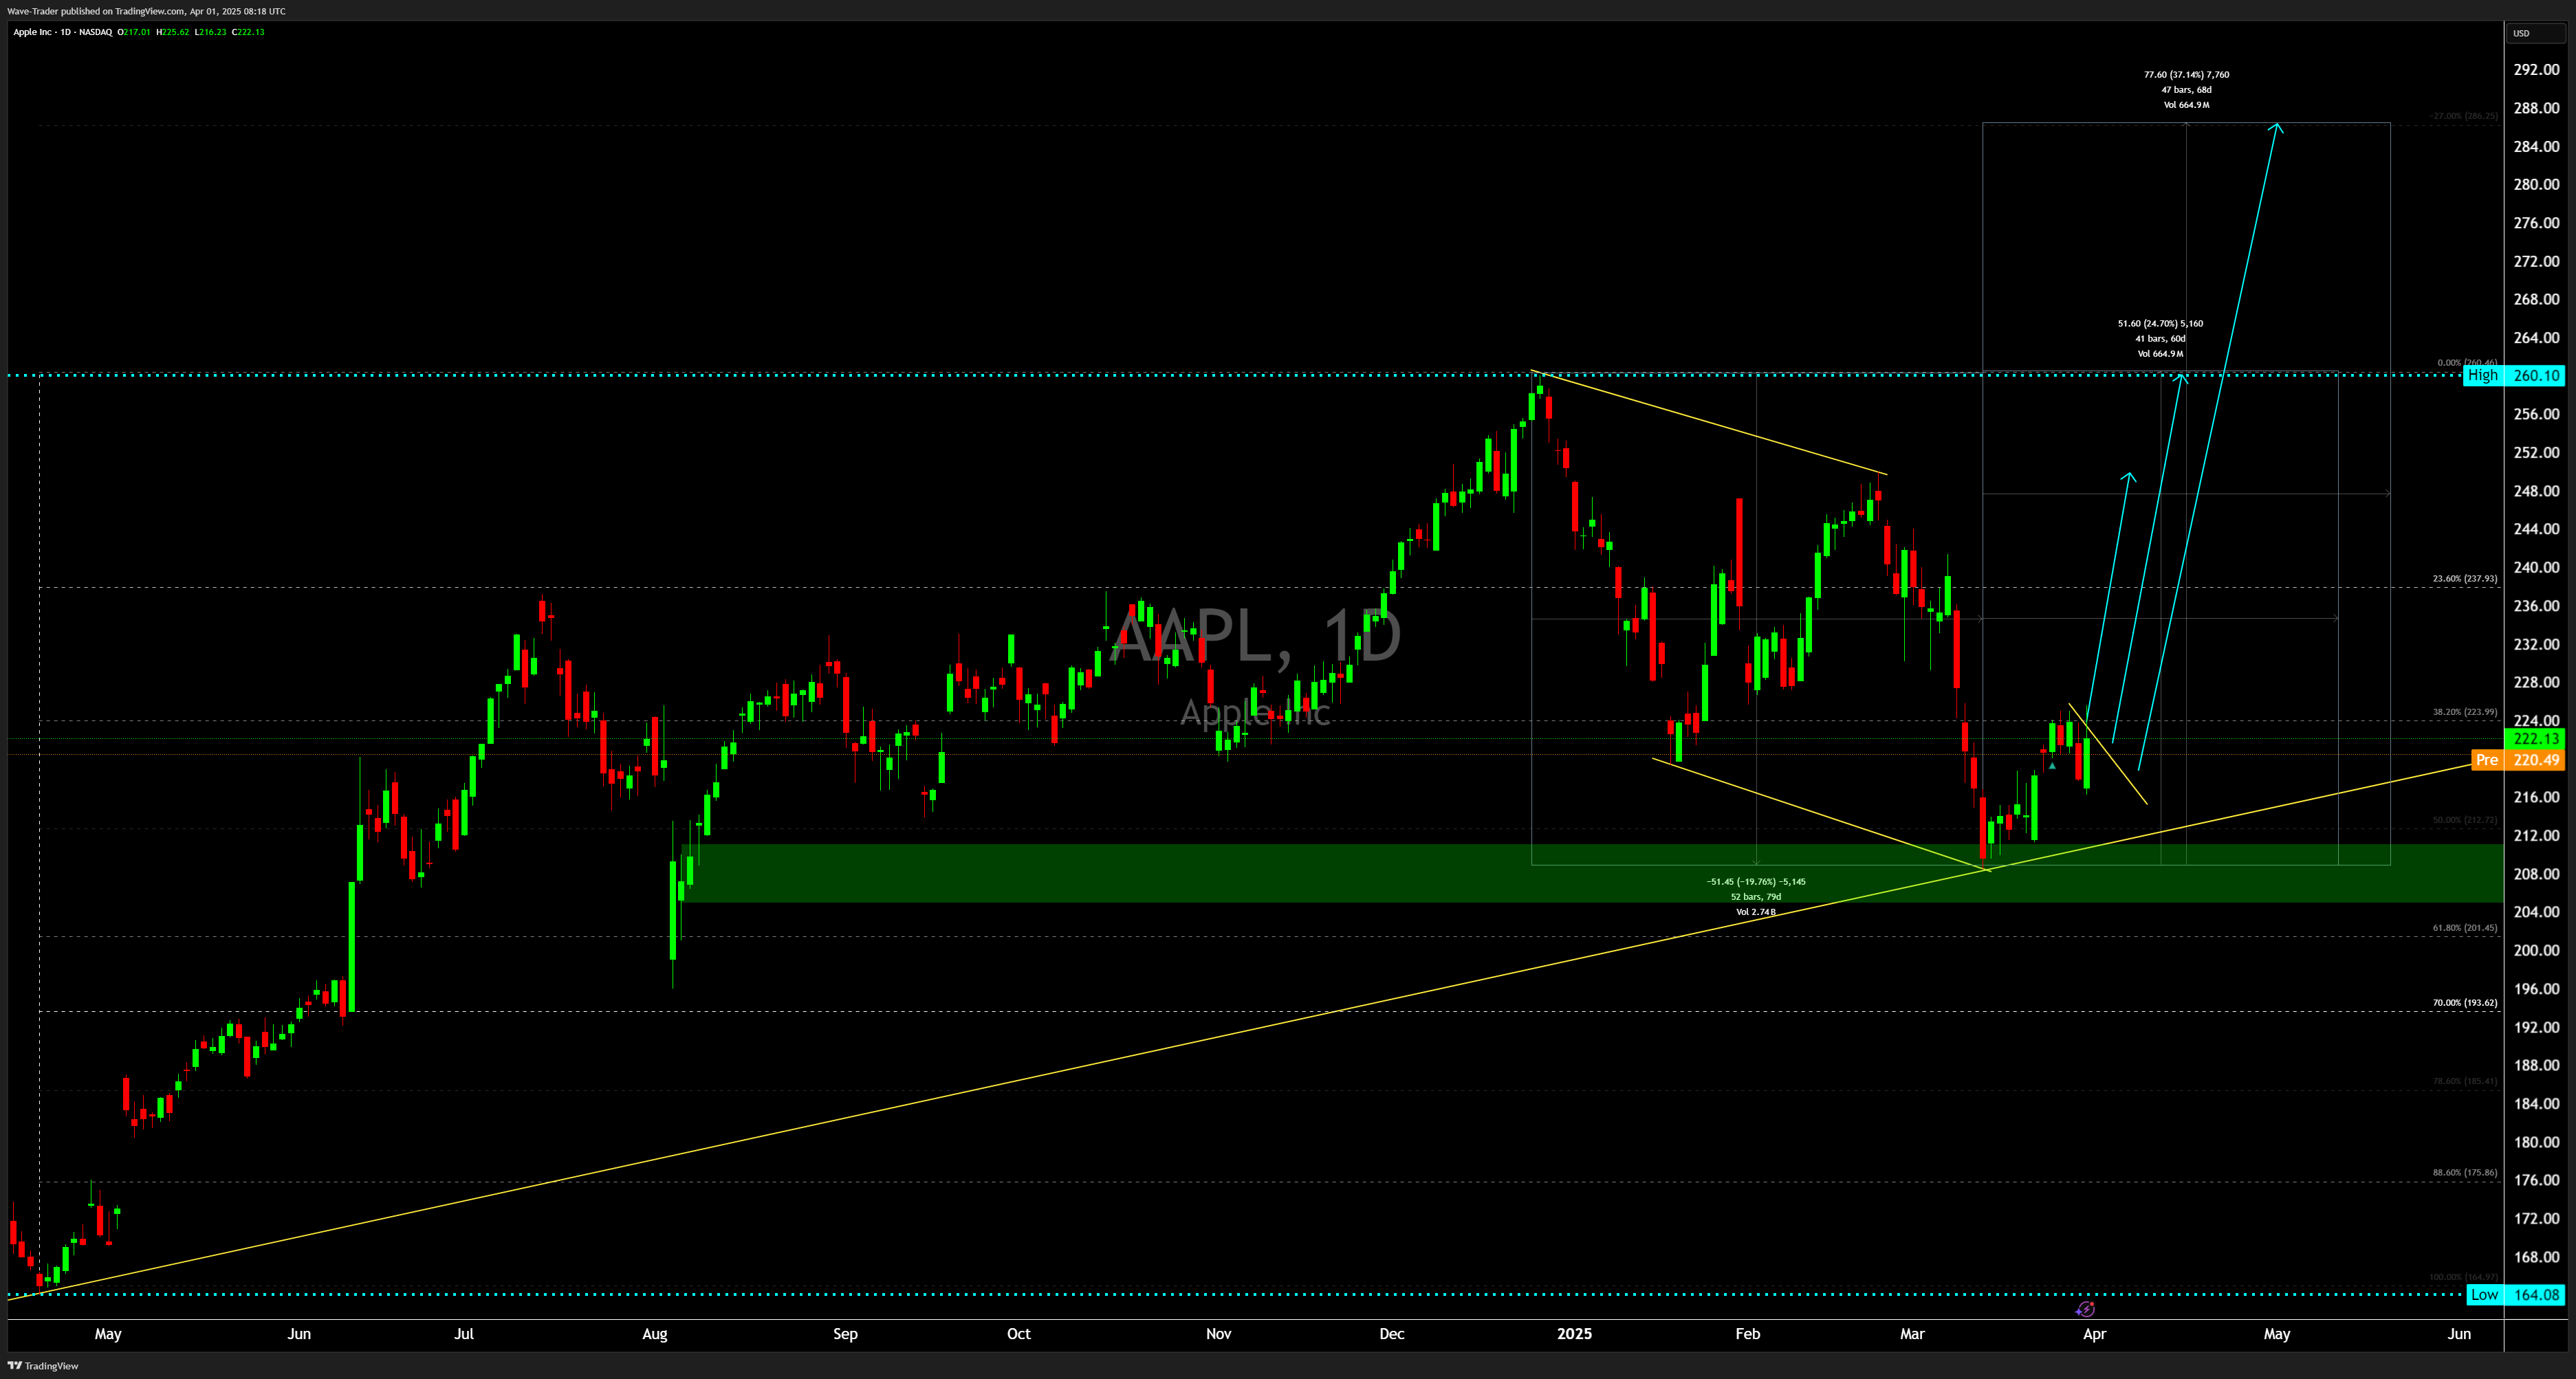Click the 168.00 tick on price axis
Screen dimensions: 2576x1379
coord(2536,1257)
